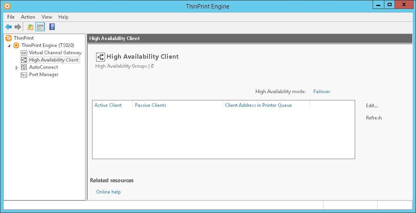Expand the AutoConnect tree node

coord(17,68)
